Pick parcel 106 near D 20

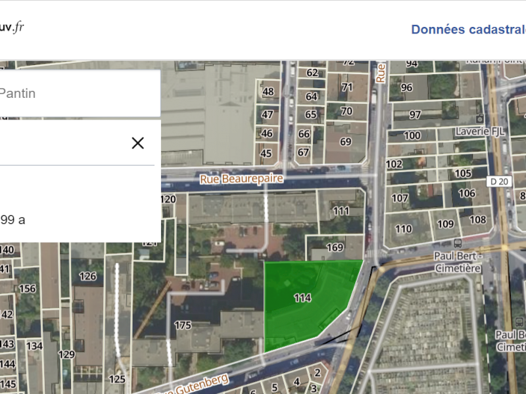(467, 193)
